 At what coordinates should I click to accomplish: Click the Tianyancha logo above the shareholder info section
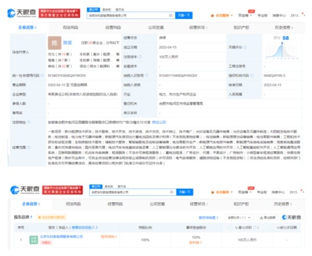coord(24,190)
